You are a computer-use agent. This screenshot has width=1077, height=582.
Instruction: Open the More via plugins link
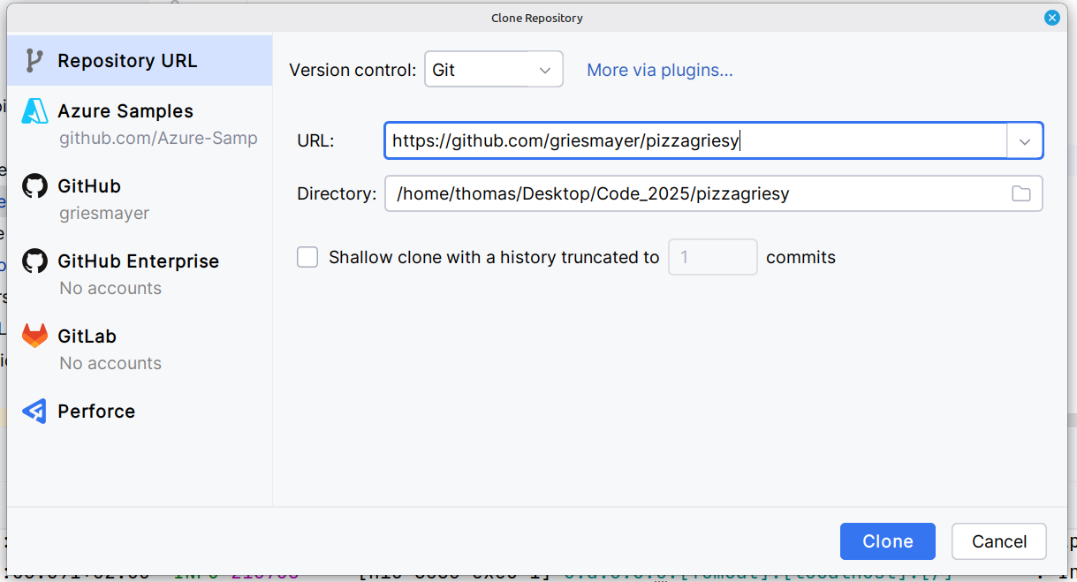(x=660, y=70)
